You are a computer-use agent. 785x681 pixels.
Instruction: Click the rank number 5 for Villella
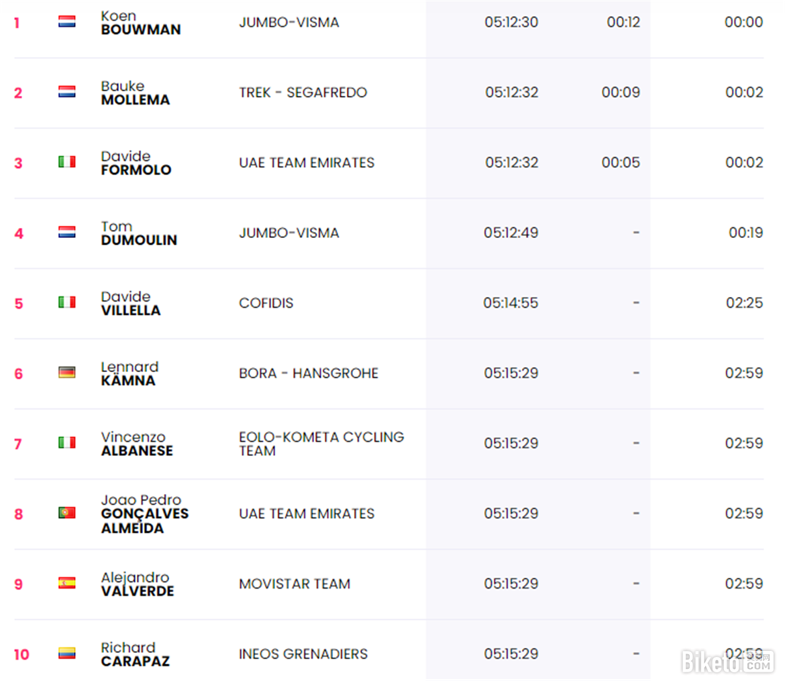(19, 304)
